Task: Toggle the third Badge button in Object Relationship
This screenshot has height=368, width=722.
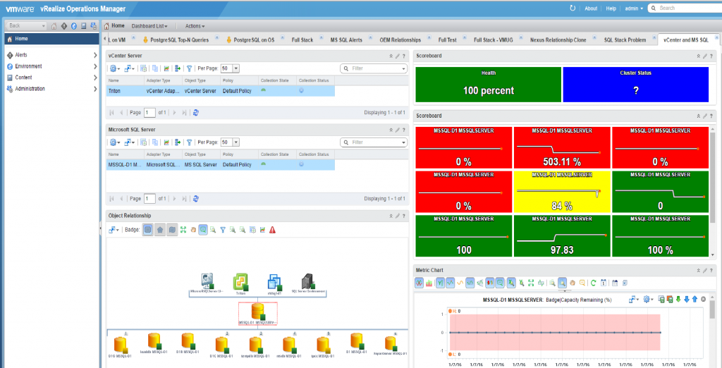Action: pyautogui.click(x=172, y=229)
